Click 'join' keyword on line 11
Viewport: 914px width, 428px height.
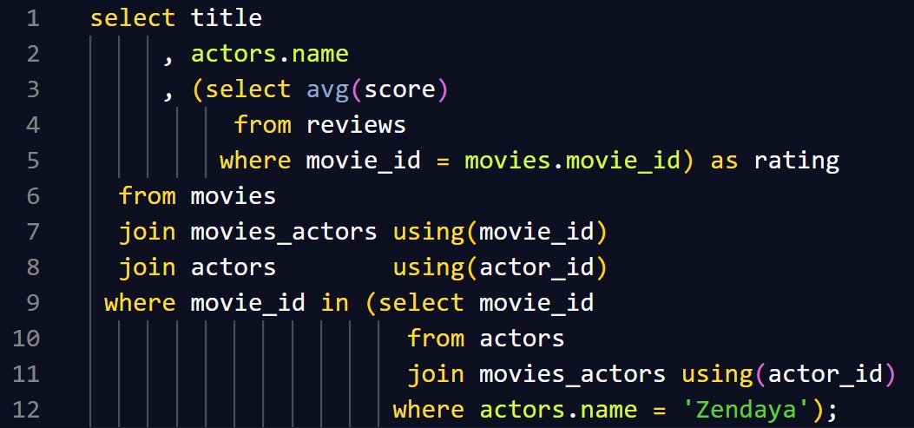(435, 374)
